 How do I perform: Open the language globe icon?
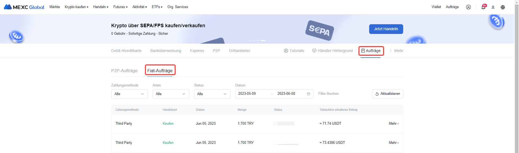click(x=503, y=7)
